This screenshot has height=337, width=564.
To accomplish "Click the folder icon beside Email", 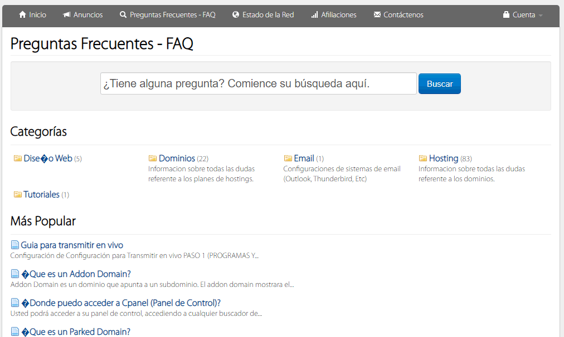I will click(288, 158).
